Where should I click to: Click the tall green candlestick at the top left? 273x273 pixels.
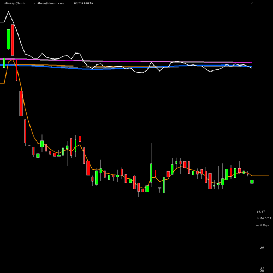pyautogui.click(x=8, y=39)
